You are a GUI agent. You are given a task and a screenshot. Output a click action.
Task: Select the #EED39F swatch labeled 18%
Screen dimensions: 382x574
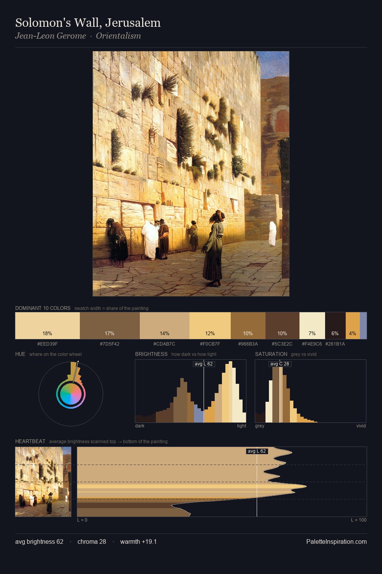pyautogui.click(x=47, y=326)
